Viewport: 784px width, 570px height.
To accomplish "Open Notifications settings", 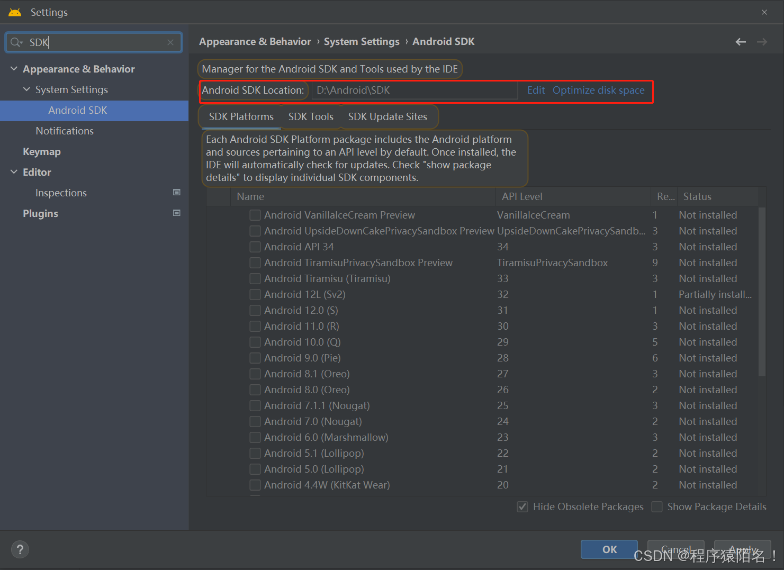I will coord(65,131).
